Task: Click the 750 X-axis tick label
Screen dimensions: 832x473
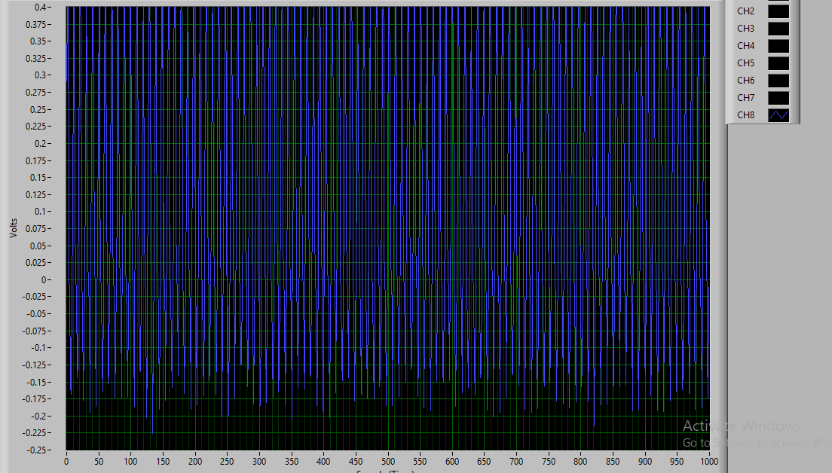Action: pyautogui.click(x=549, y=462)
